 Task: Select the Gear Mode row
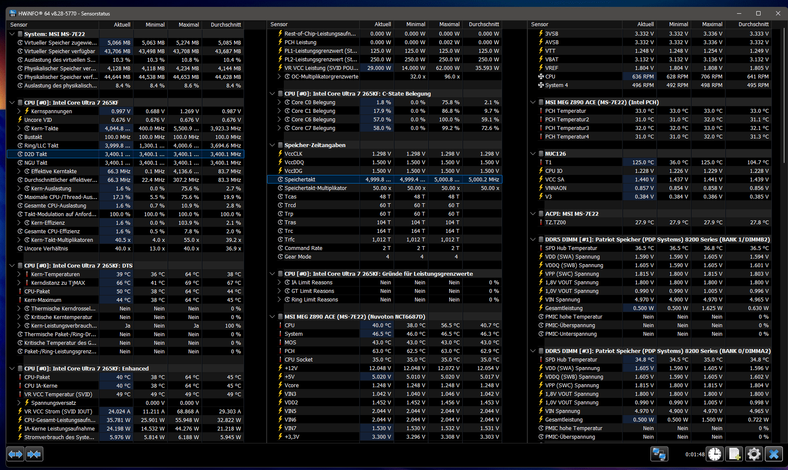pyautogui.click(x=385, y=256)
